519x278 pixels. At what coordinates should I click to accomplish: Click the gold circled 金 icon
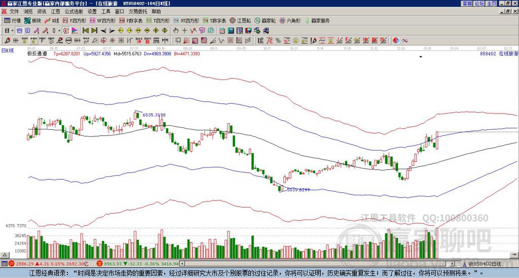point(295,41)
